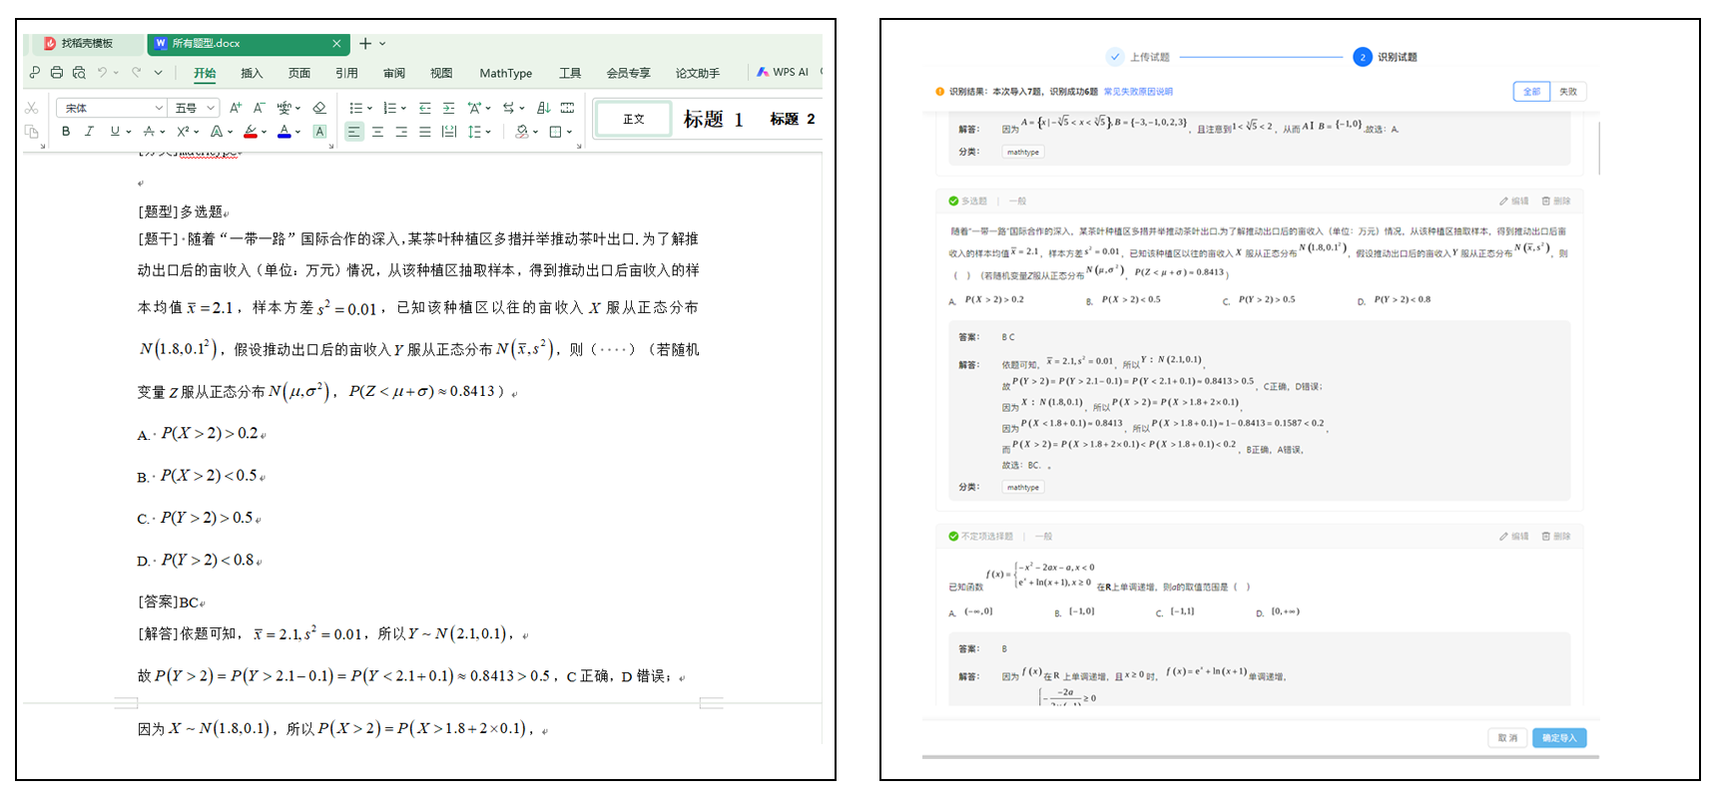
Task: Click the recognition list vertical scrollbar
Action: [1599, 148]
